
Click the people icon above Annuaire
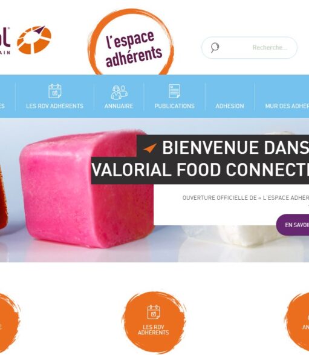point(119,92)
